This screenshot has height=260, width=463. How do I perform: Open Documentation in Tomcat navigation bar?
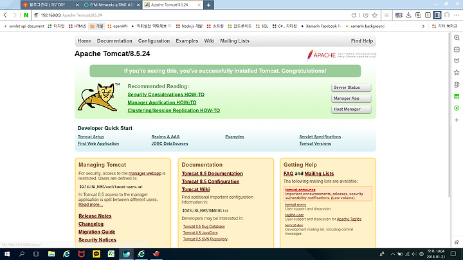point(114,41)
